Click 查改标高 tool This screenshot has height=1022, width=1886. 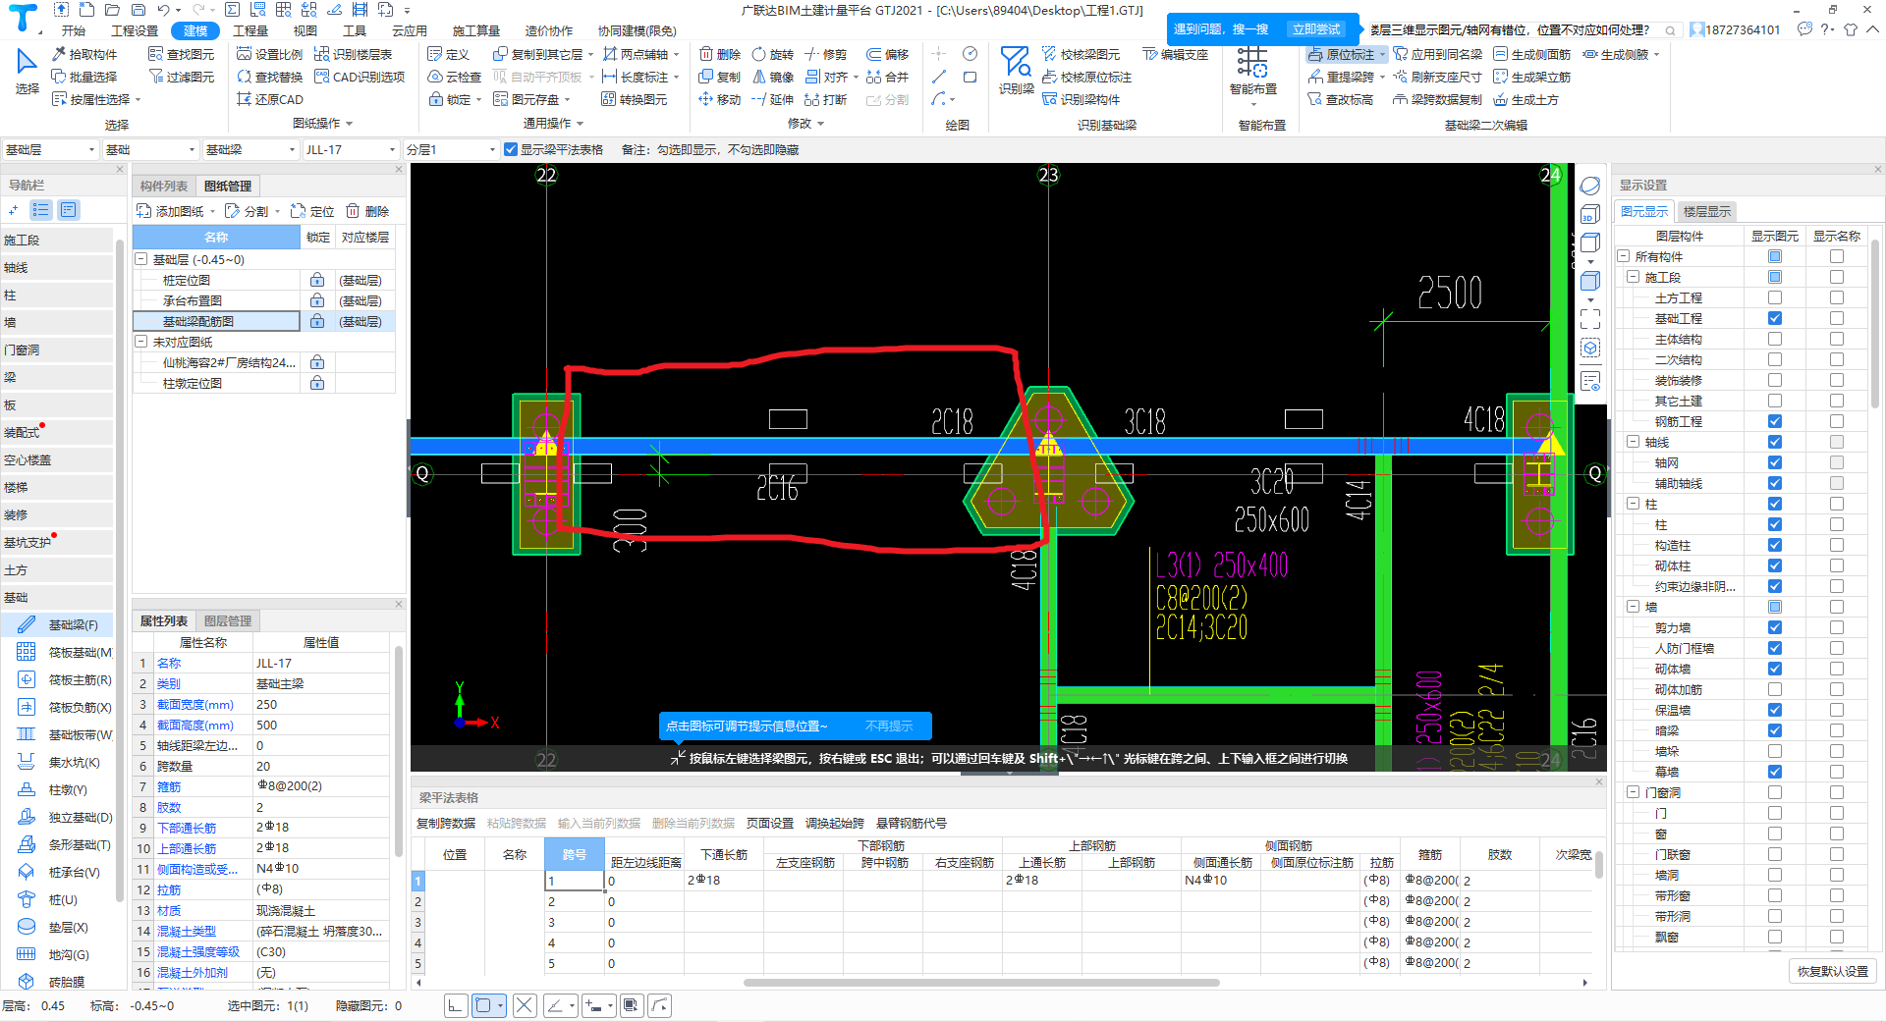1341,99
